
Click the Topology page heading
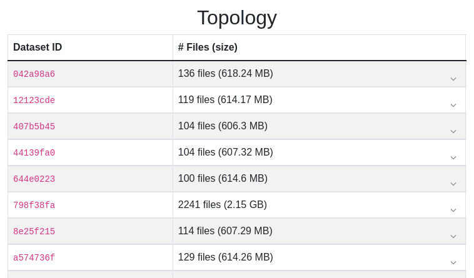(x=237, y=18)
